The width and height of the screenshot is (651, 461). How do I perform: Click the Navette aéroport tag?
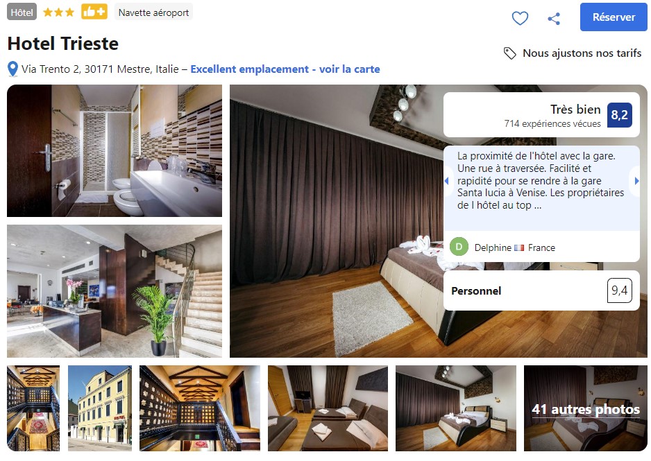click(153, 12)
